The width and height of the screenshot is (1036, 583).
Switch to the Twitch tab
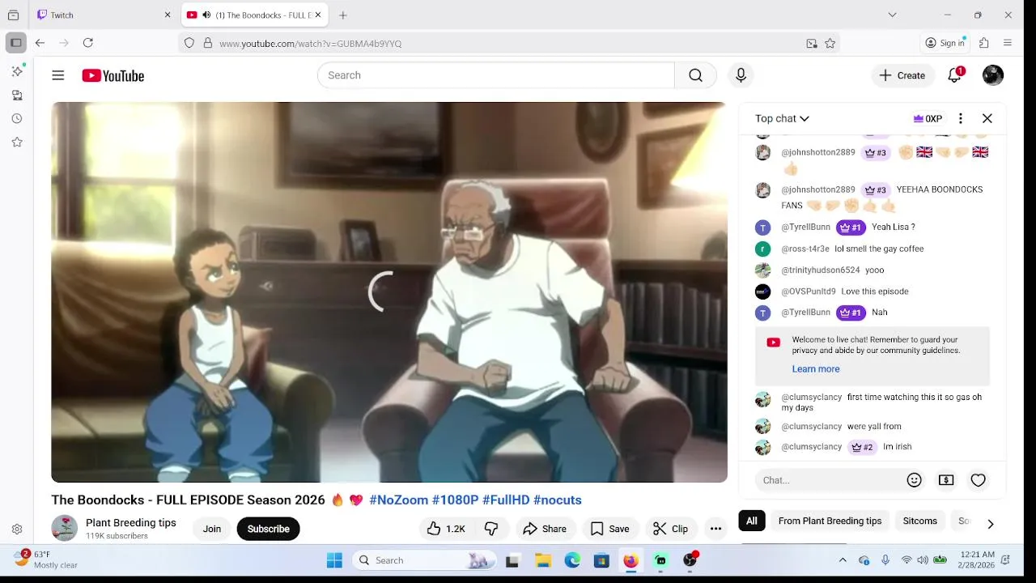(104, 15)
